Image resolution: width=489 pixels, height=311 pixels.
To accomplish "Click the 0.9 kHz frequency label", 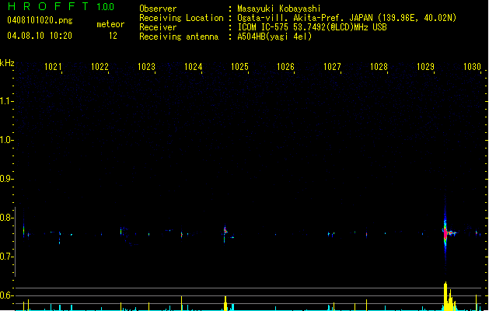I will coord(5,179).
